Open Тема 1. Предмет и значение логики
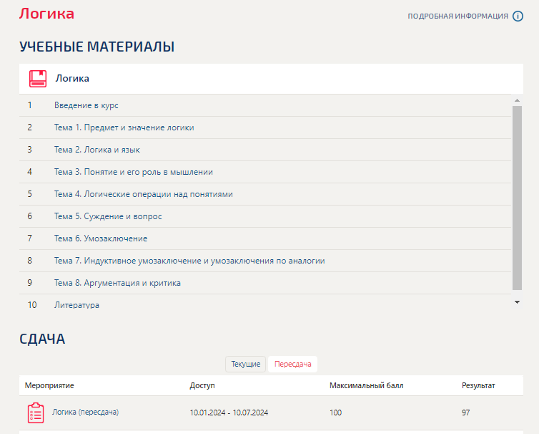The height and width of the screenshot is (434, 539). [124, 127]
